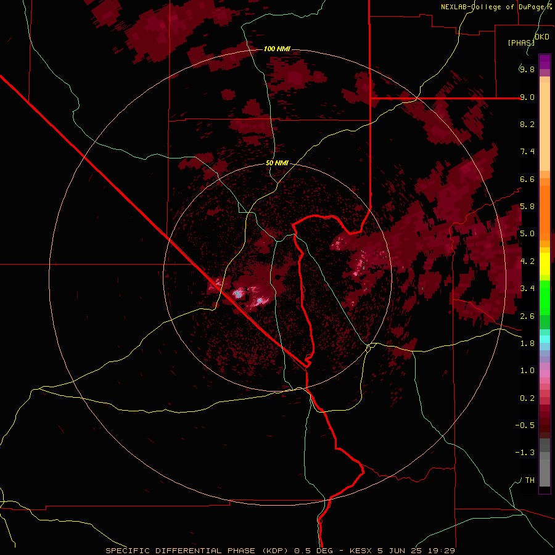
Task: Click the 50 NMI range ring label
Action: tap(277, 163)
